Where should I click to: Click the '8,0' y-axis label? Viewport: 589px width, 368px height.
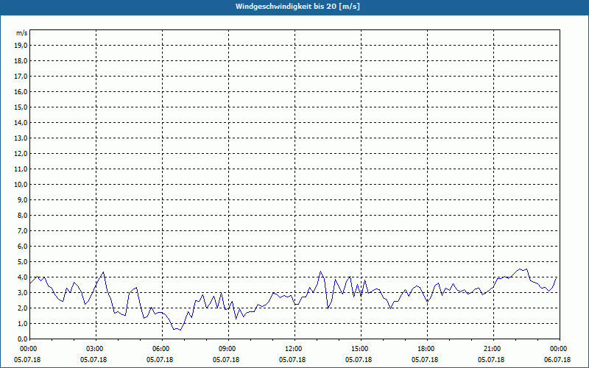pos(22,216)
